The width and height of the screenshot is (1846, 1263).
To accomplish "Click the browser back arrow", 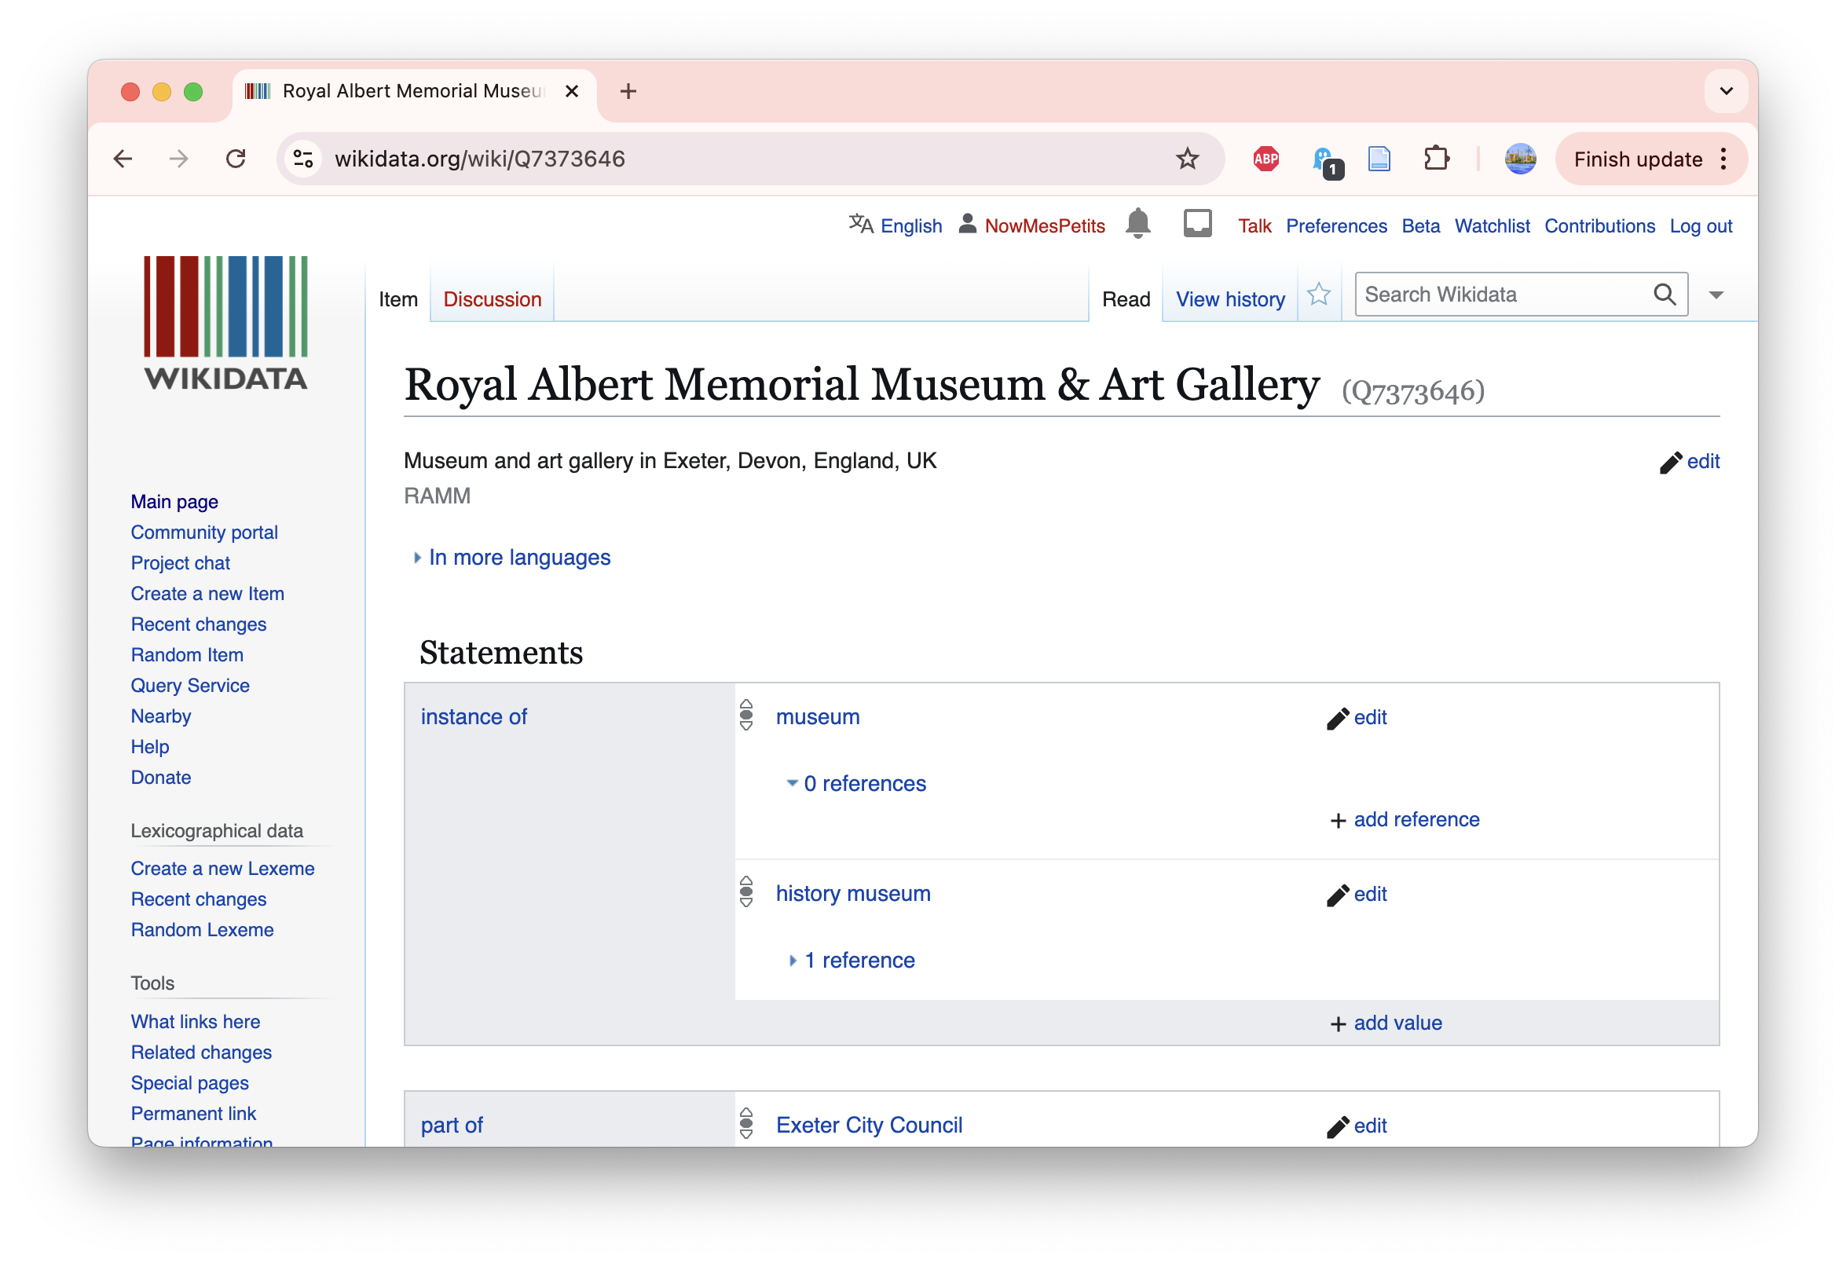I will tap(123, 159).
